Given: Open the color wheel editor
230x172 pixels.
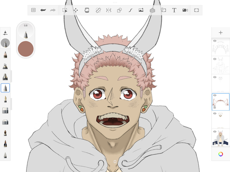Looking at the screenshot, I should point(221,154).
